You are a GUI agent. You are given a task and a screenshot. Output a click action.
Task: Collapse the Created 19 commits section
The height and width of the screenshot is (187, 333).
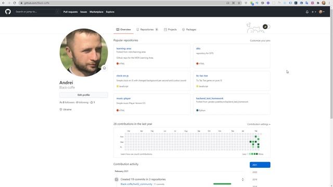coord(242,180)
